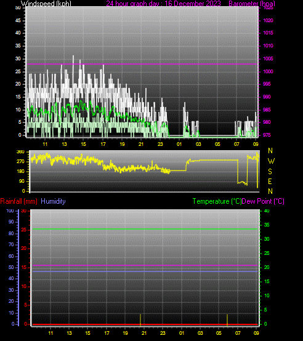The image size is (303, 341).
Task: Click the yellow dotted marker near 06
Action: [227, 320]
